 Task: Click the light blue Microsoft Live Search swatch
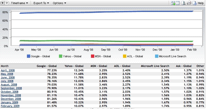(157, 56)
